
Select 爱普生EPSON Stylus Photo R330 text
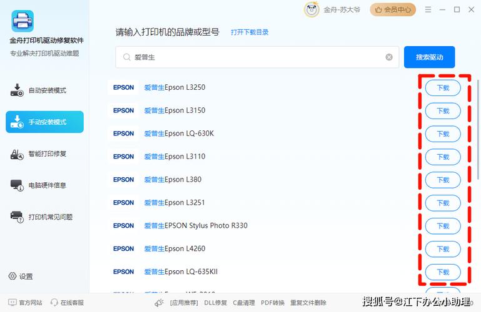coord(196,226)
